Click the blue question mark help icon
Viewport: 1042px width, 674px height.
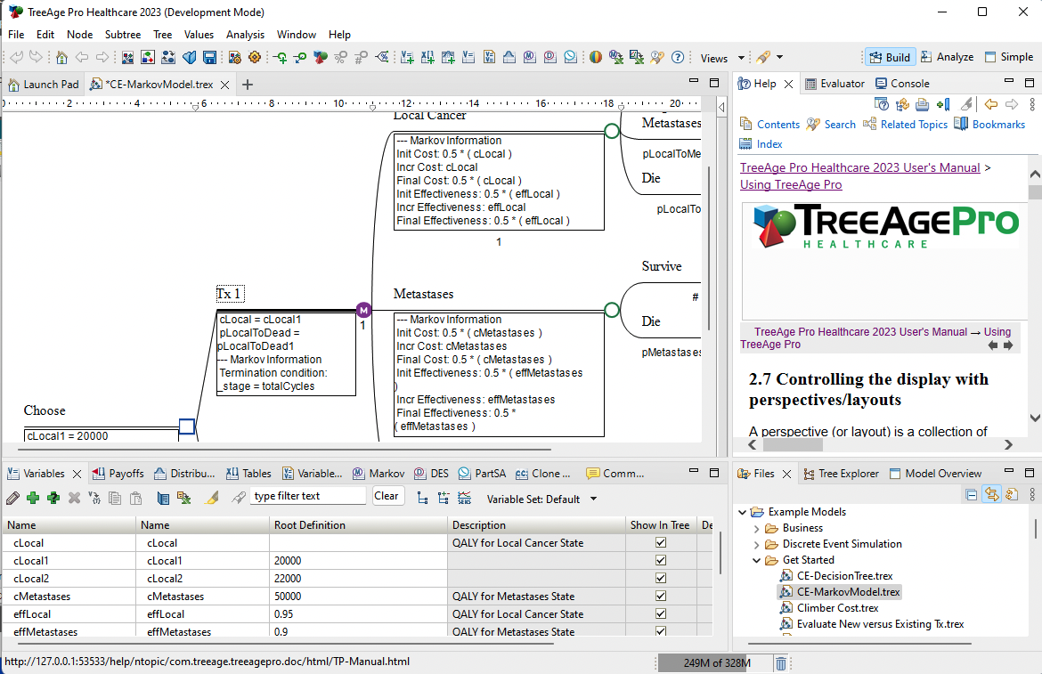pyautogui.click(x=677, y=58)
